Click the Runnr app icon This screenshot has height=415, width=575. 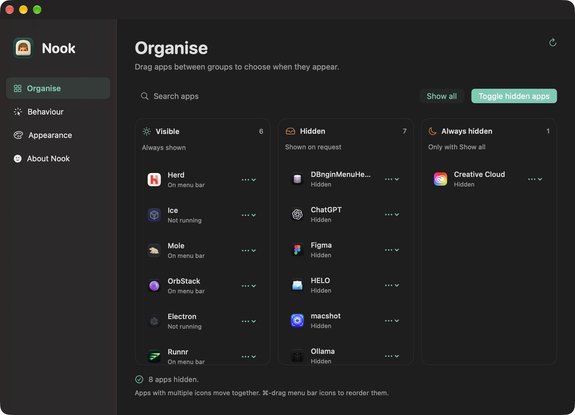click(154, 357)
